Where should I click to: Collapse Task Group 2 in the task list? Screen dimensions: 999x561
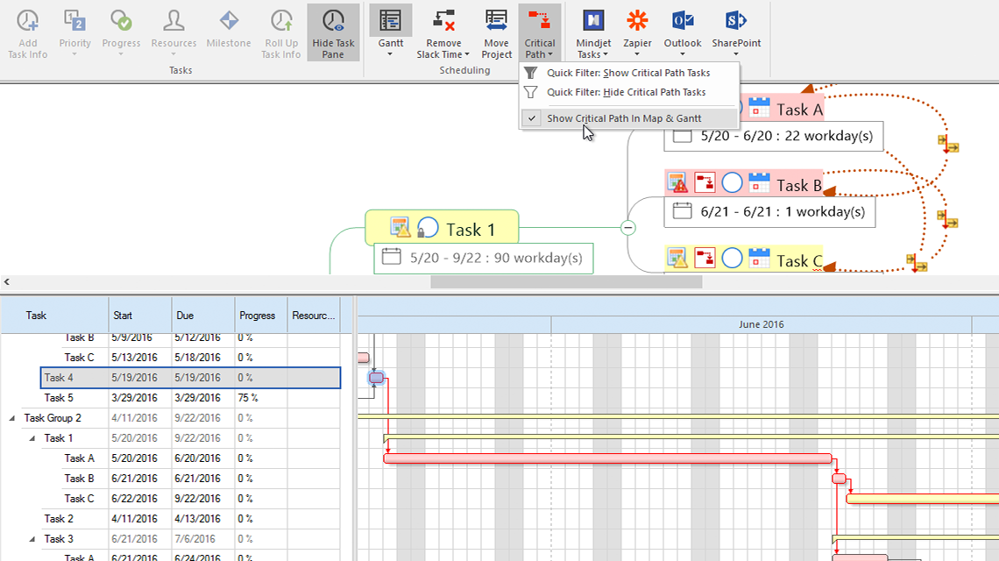click(x=12, y=418)
